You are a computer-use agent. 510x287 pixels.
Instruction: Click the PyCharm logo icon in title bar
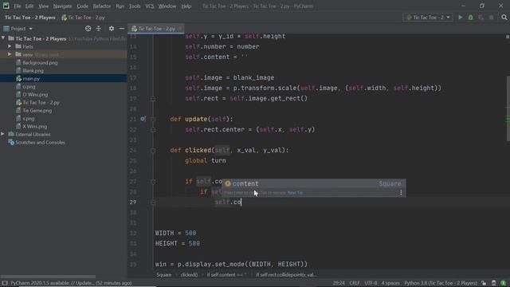pos(6,6)
